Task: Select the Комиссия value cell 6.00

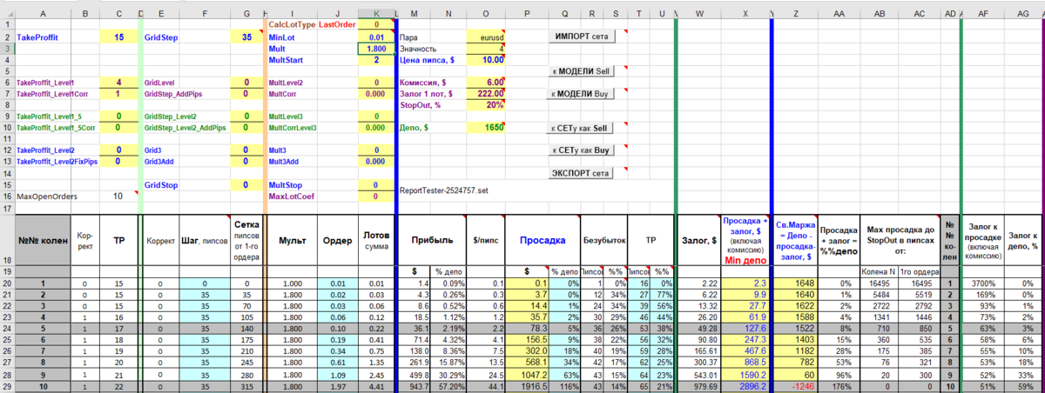Action: [x=486, y=83]
